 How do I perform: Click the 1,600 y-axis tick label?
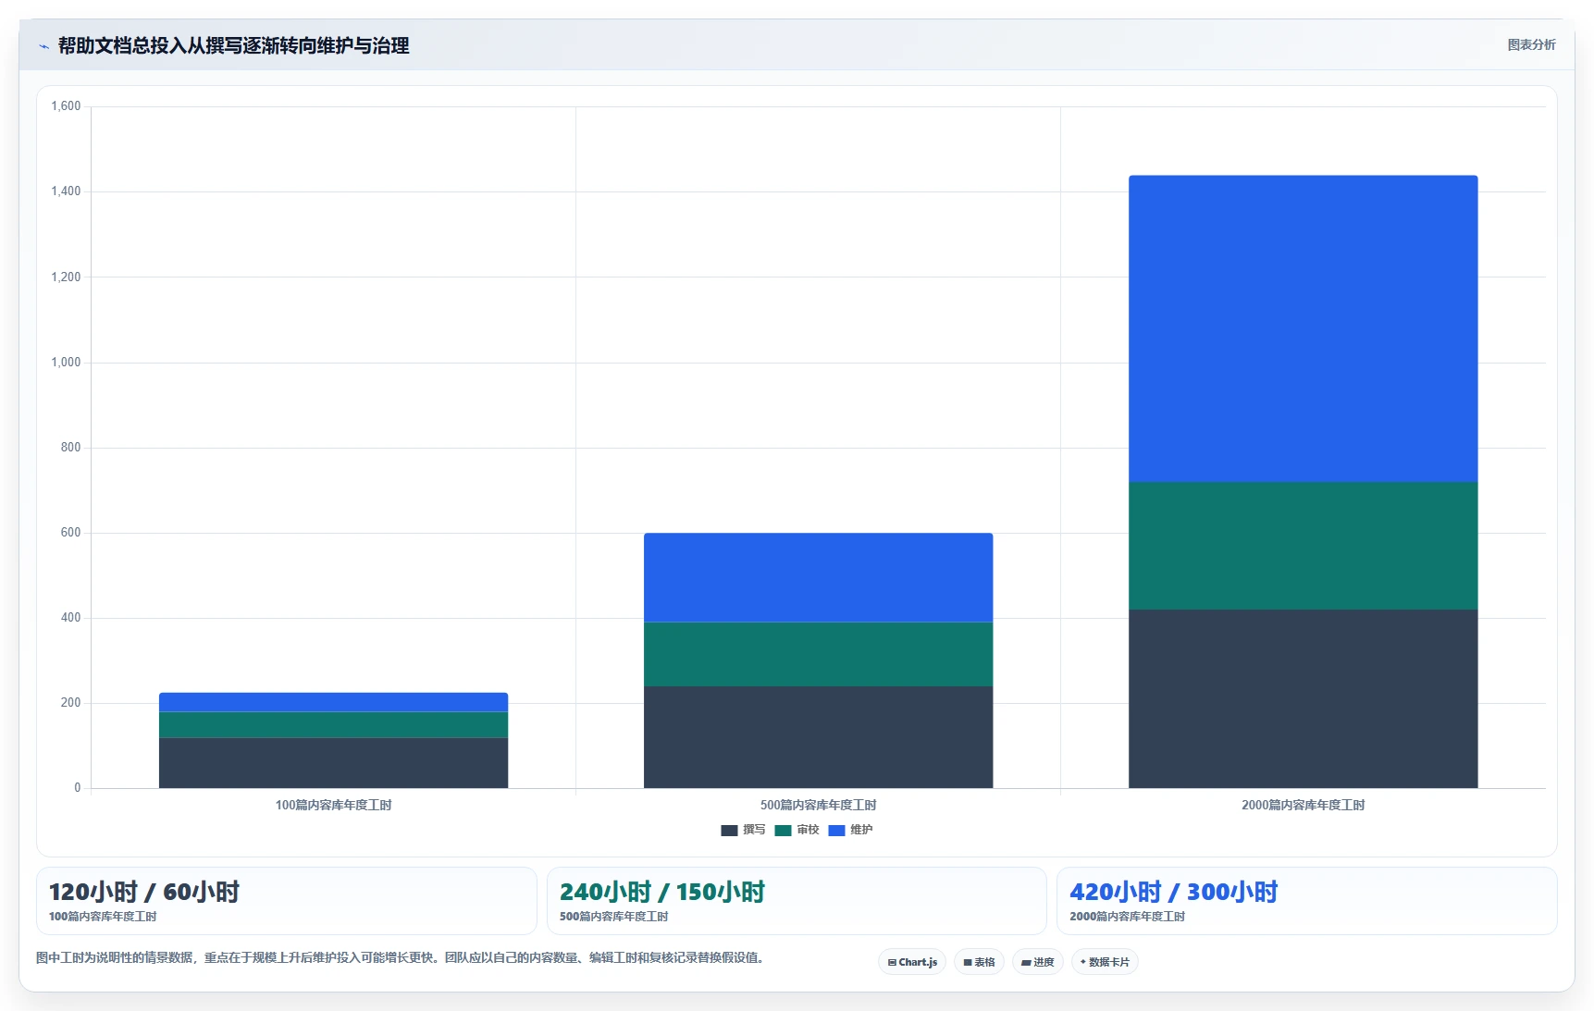tap(66, 106)
